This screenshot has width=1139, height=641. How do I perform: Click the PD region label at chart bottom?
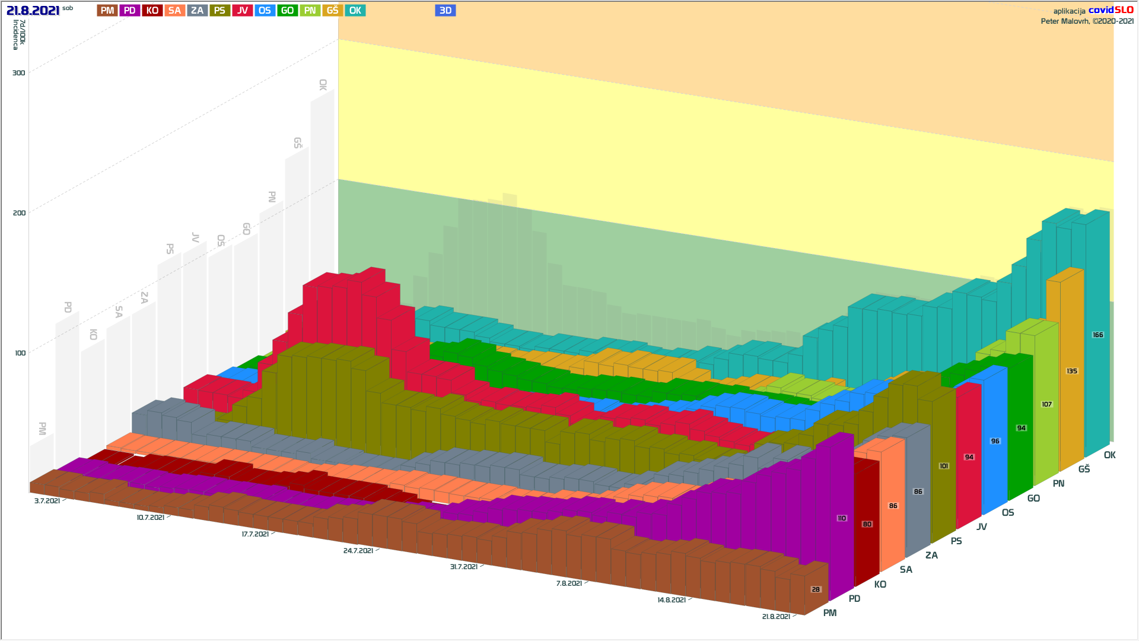(854, 598)
